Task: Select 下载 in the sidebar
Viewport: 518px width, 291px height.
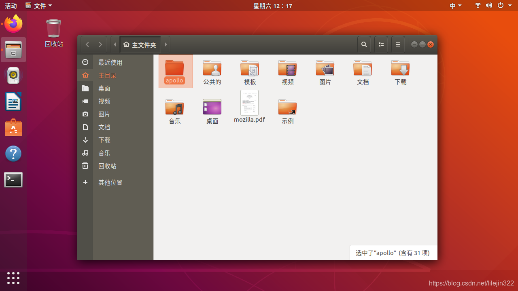Action: coord(115,140)
